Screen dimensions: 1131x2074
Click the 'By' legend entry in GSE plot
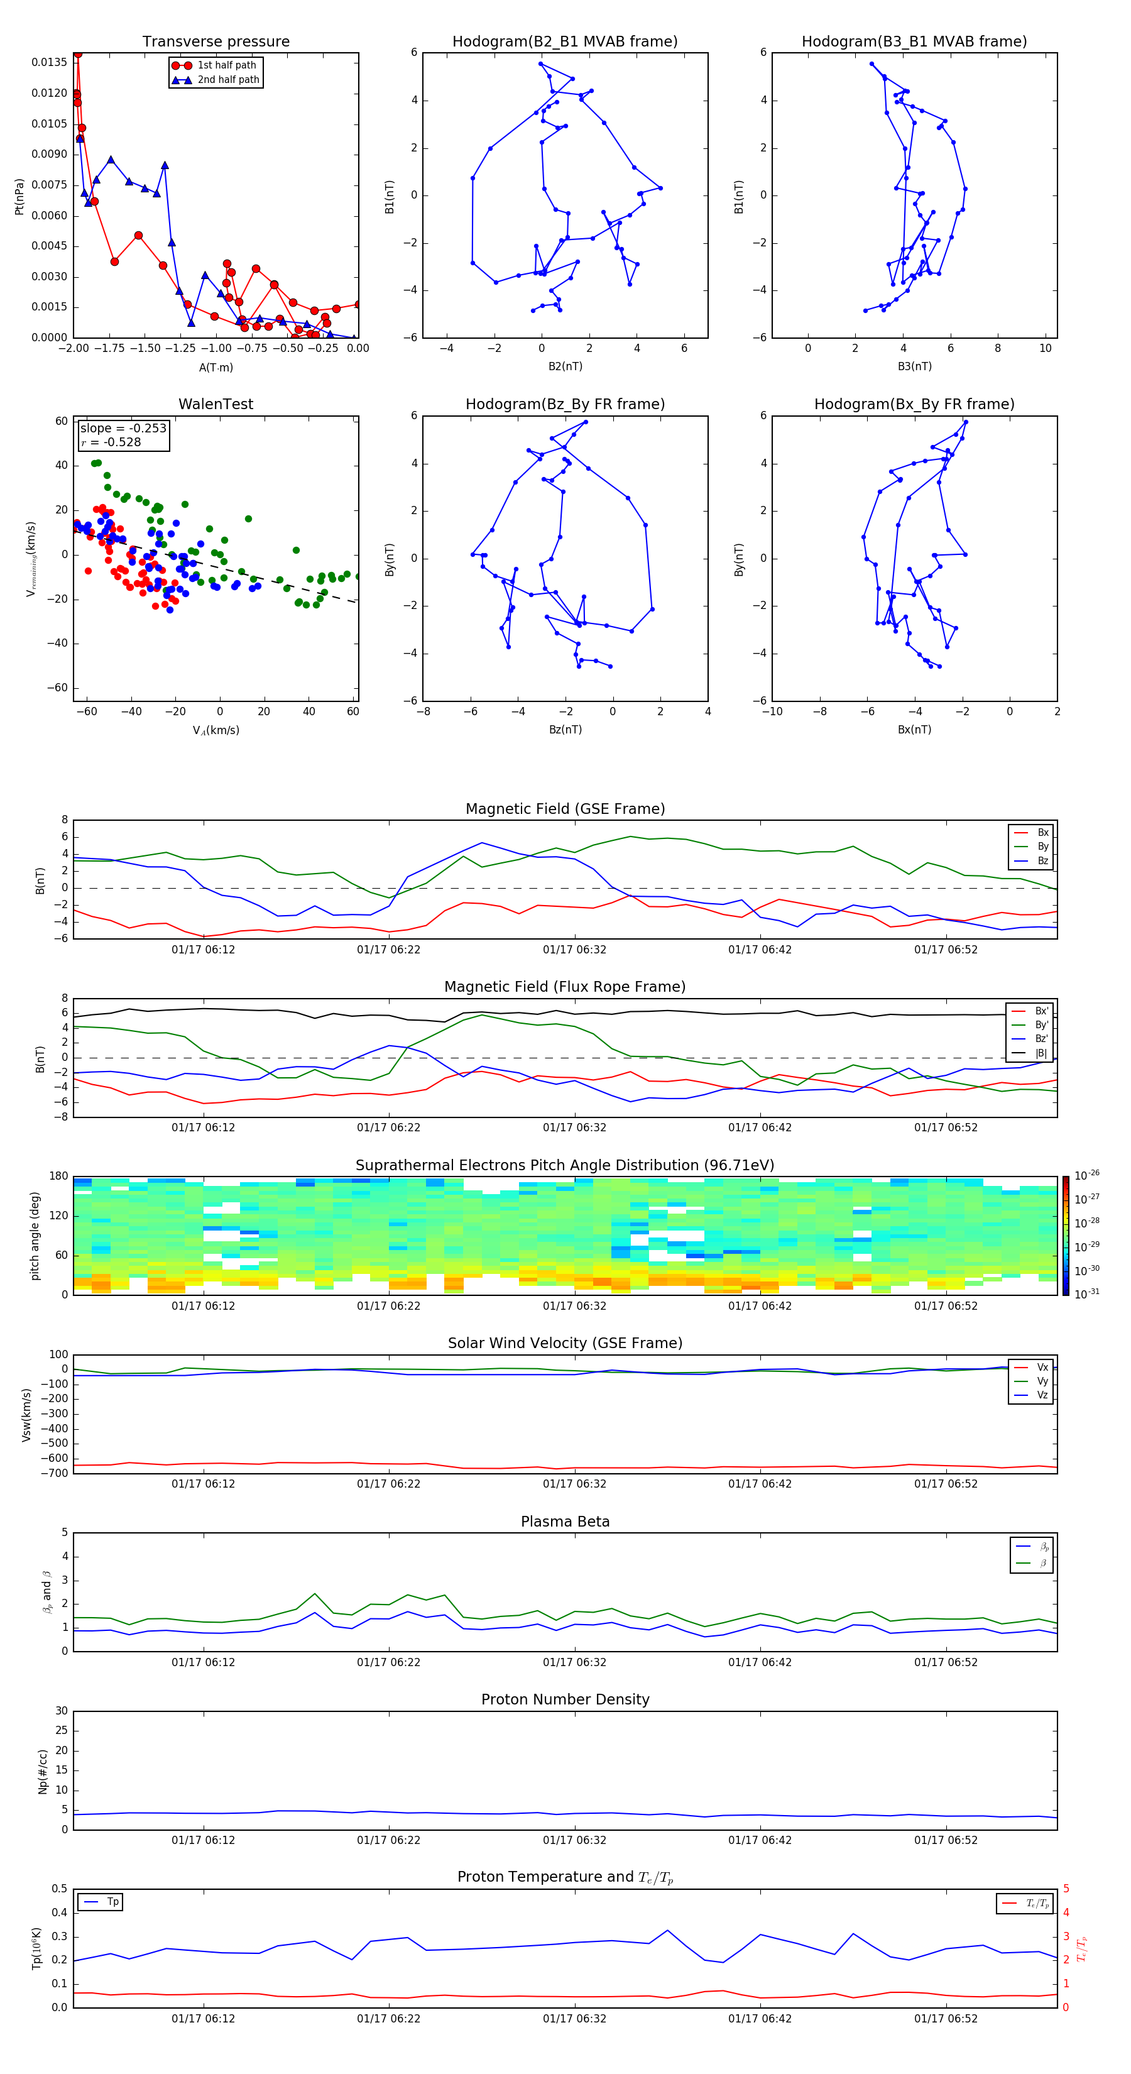(1031, 846)
